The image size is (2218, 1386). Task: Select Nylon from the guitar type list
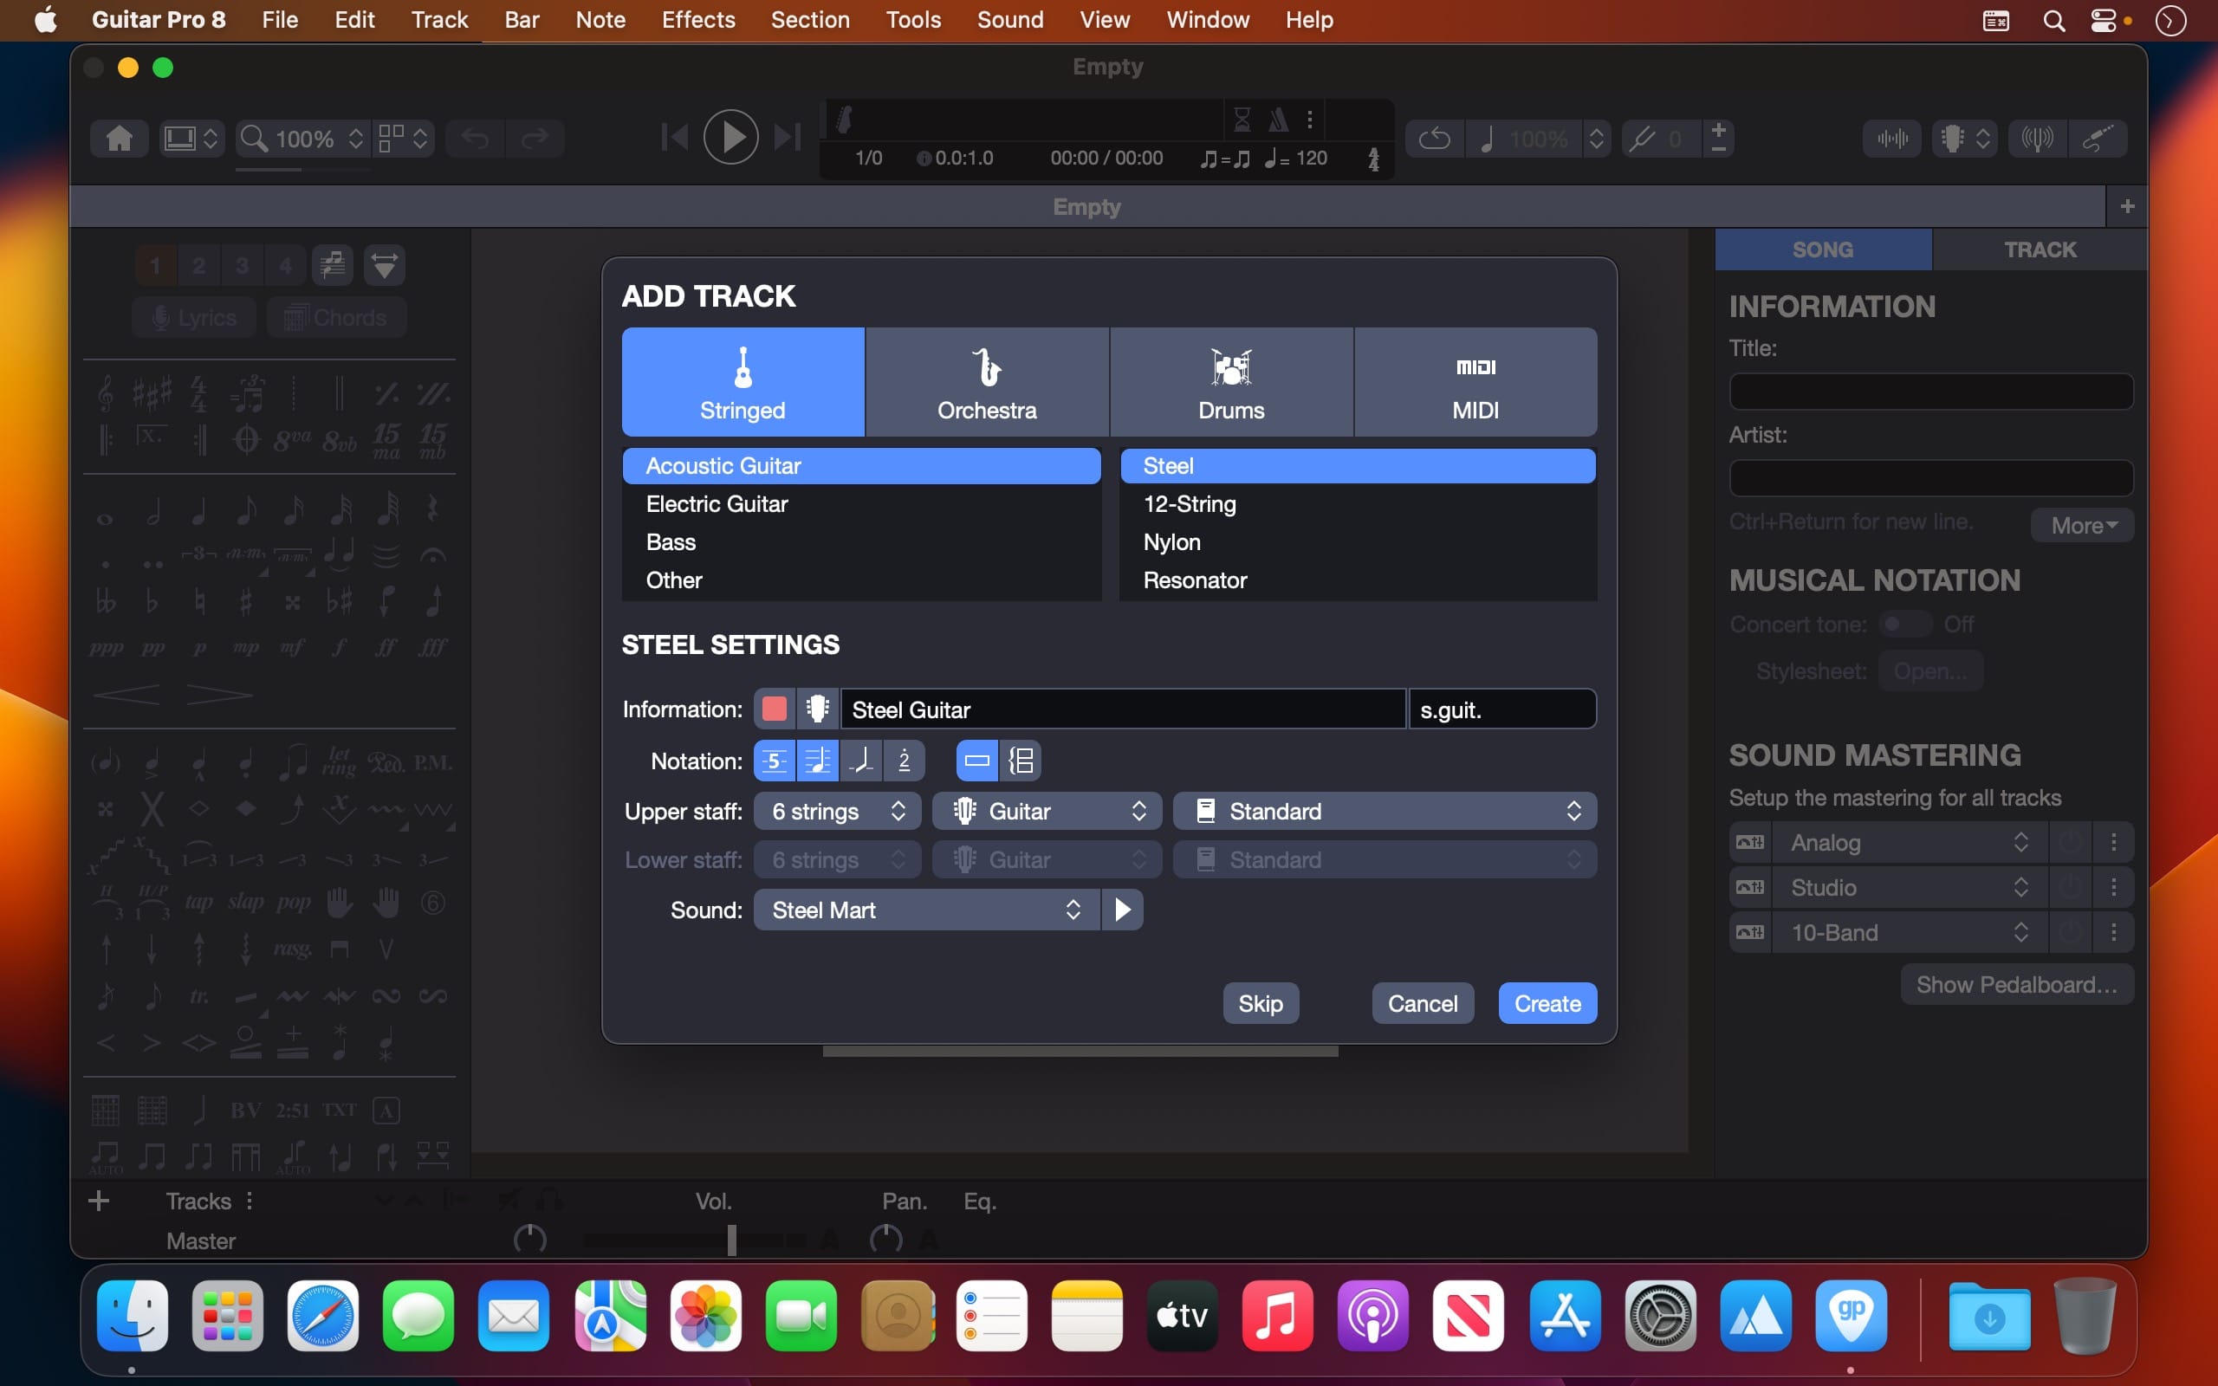pos(1171,541)
